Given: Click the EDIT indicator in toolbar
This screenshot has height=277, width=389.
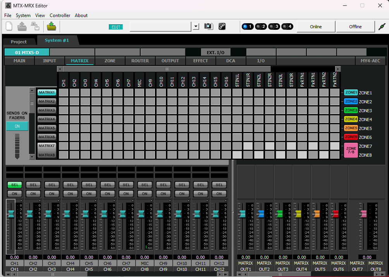Looking at the screenshot, I should coord(116,27).
